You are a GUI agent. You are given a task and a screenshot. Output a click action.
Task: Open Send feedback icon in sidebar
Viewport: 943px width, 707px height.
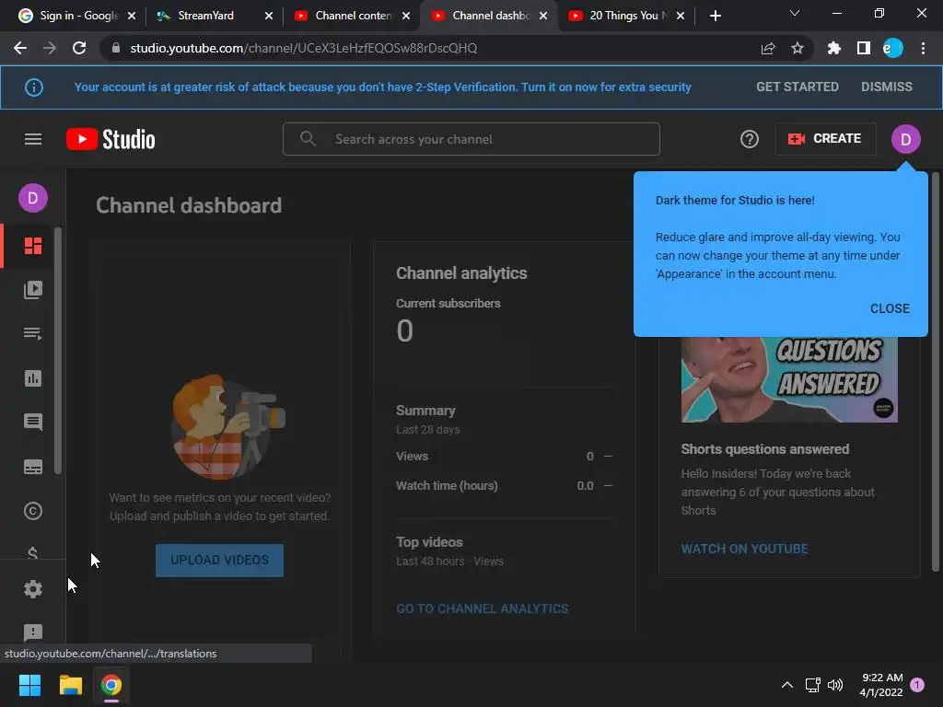32,632
